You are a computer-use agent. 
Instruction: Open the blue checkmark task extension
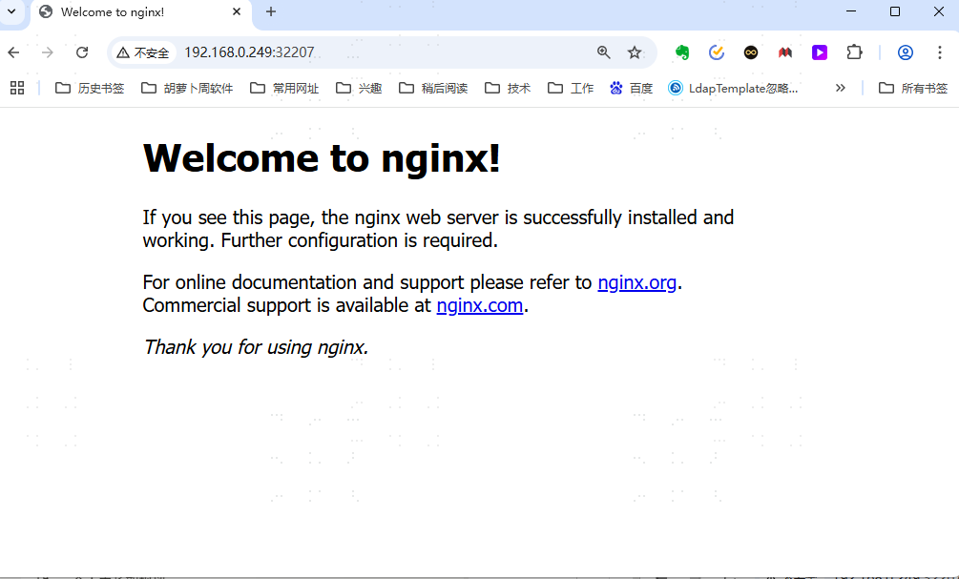click(717, 52)
